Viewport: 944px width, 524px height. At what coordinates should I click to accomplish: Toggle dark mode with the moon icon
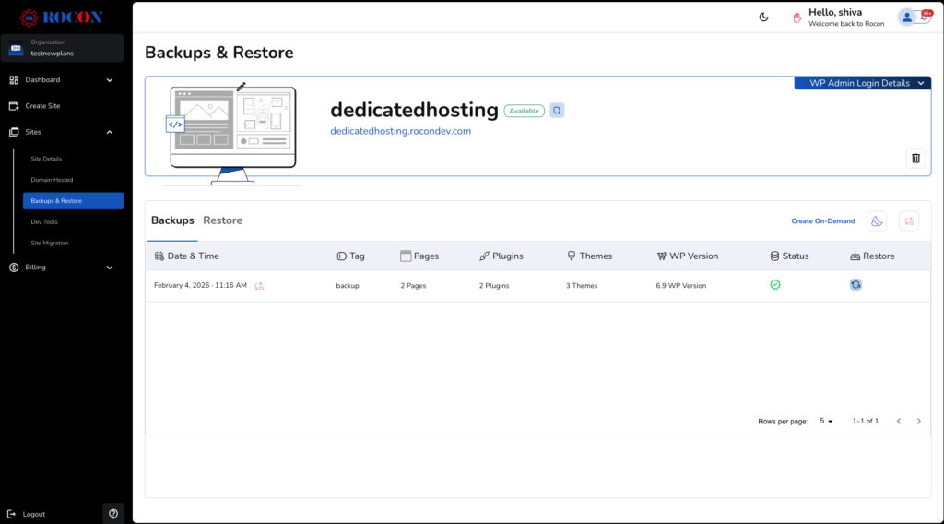(x=763, y=17)
